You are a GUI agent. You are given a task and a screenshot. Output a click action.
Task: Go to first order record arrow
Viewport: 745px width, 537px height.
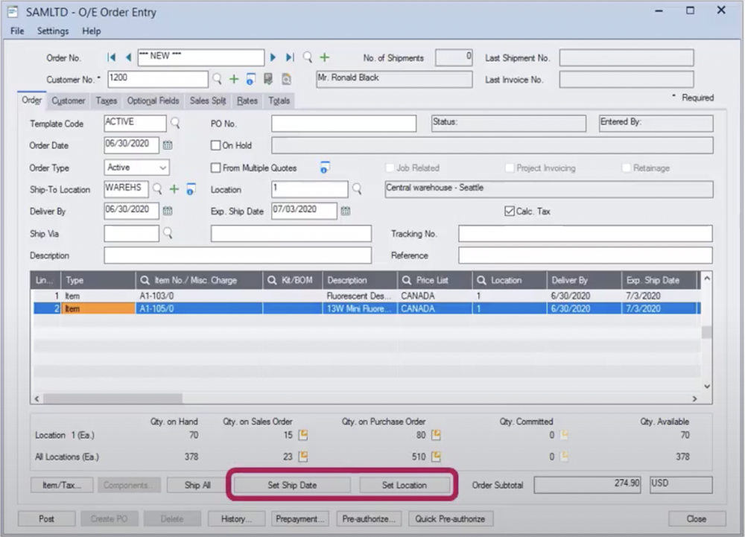coord(112,57)
